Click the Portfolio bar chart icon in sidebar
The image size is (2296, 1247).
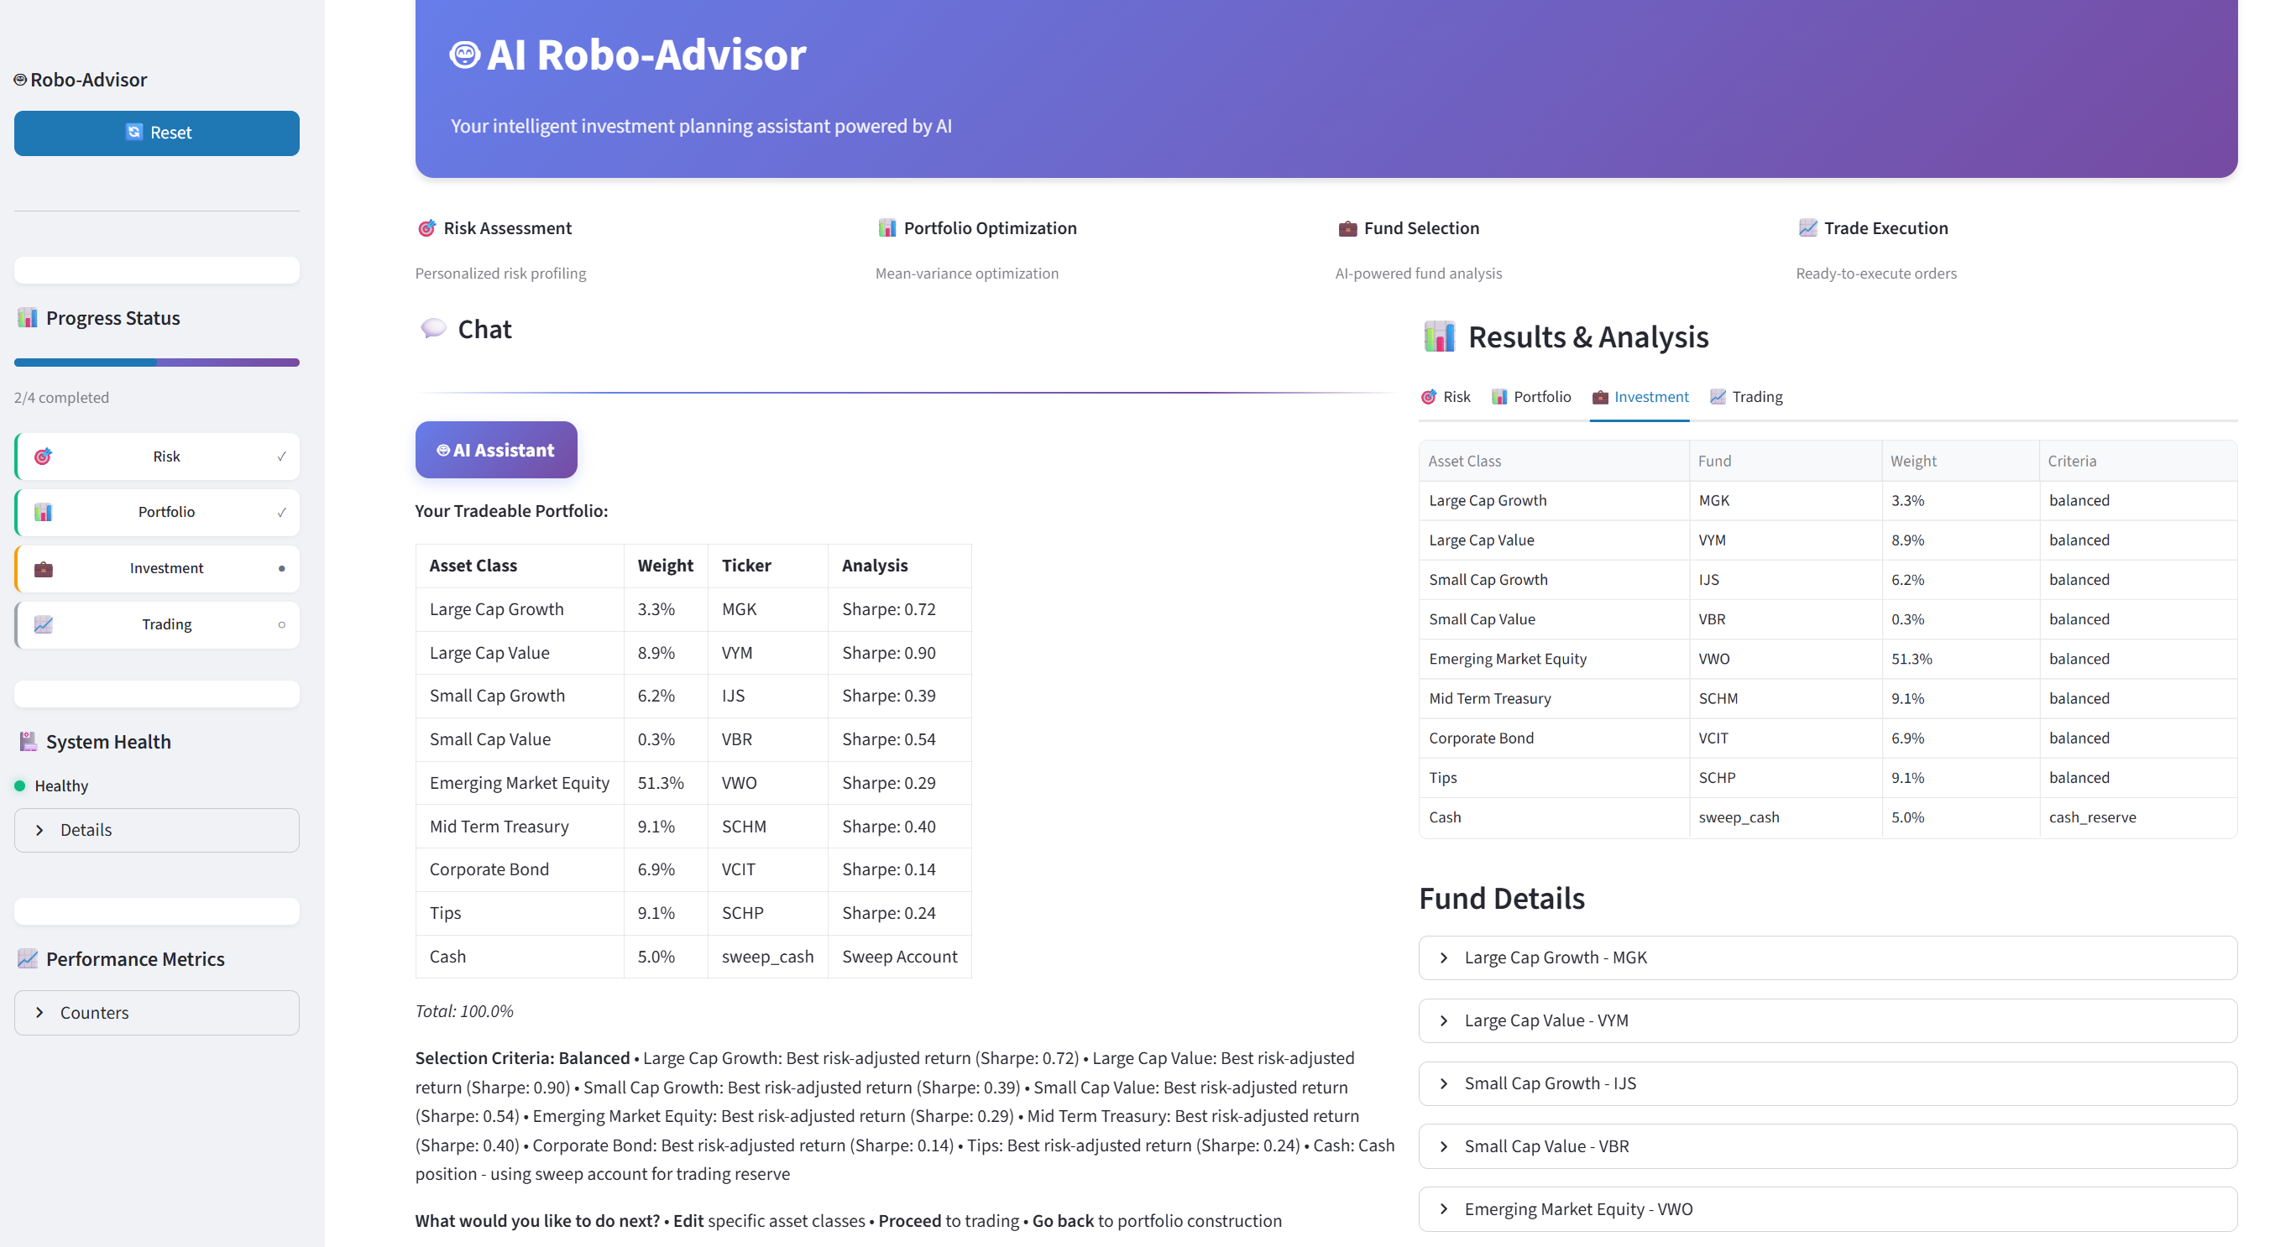click(x=43, y=512)
